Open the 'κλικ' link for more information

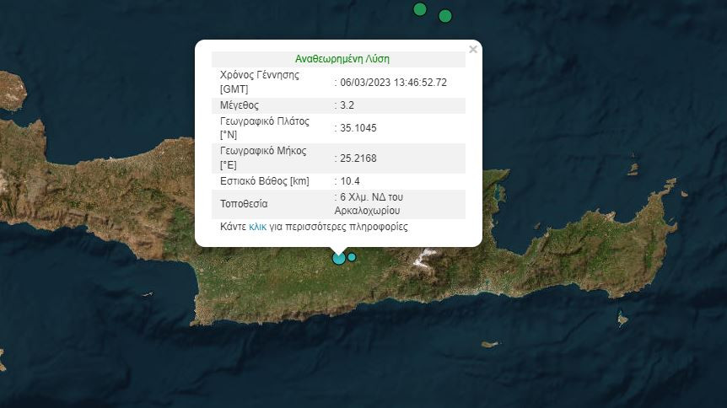(x=257, y=228)
